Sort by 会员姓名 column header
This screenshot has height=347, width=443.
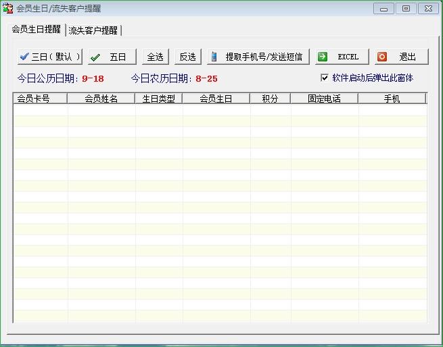[x=101, y=99]
